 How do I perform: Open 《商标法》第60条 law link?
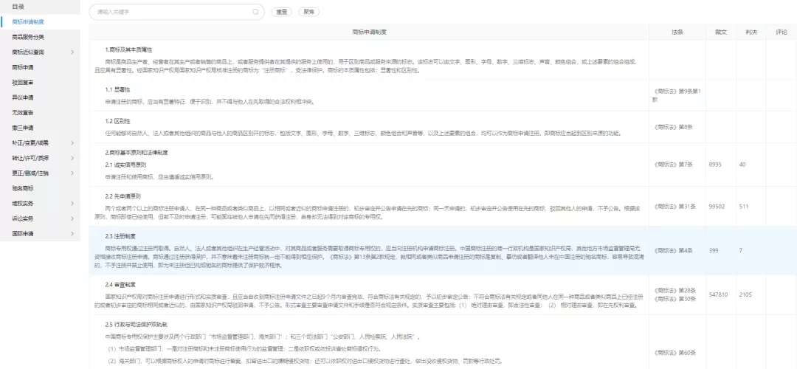click(x=674, y=353)
